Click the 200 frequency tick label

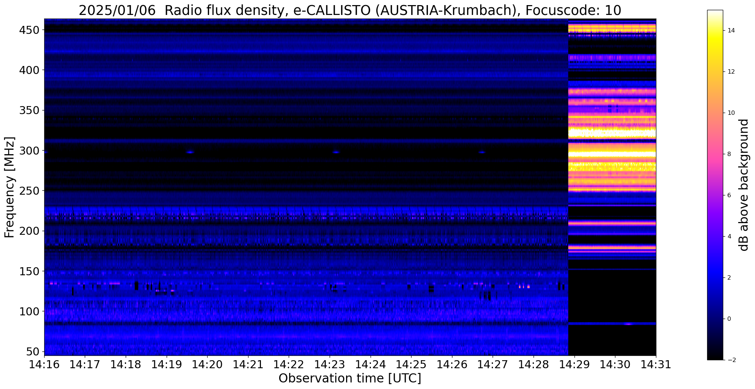point(29,231)
